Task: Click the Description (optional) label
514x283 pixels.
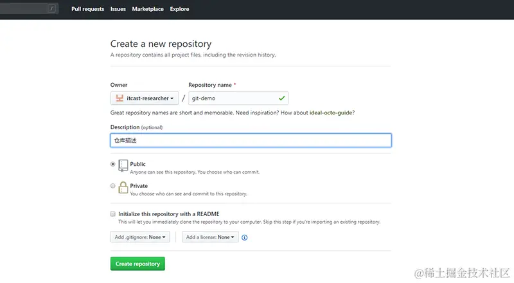Action: pyautogui.click(x=136, y=127)
